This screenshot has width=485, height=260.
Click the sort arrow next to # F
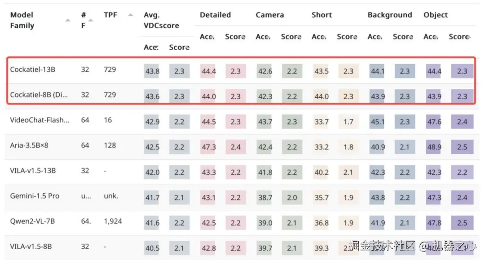point(91,20)
